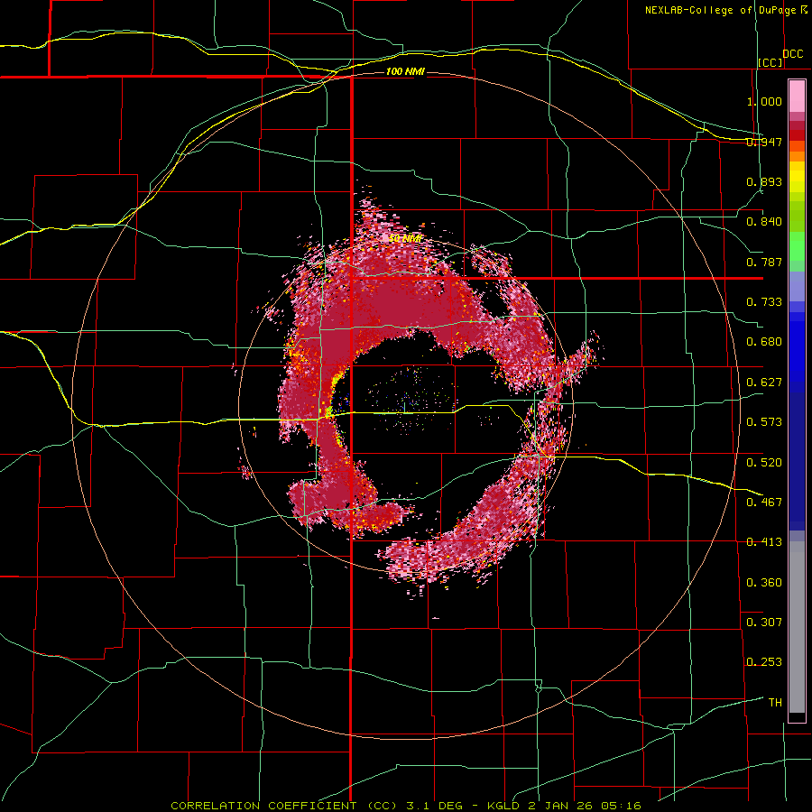Select the 0.840 scale value
This screenshot has width=812, height=812.
[764, 222]
